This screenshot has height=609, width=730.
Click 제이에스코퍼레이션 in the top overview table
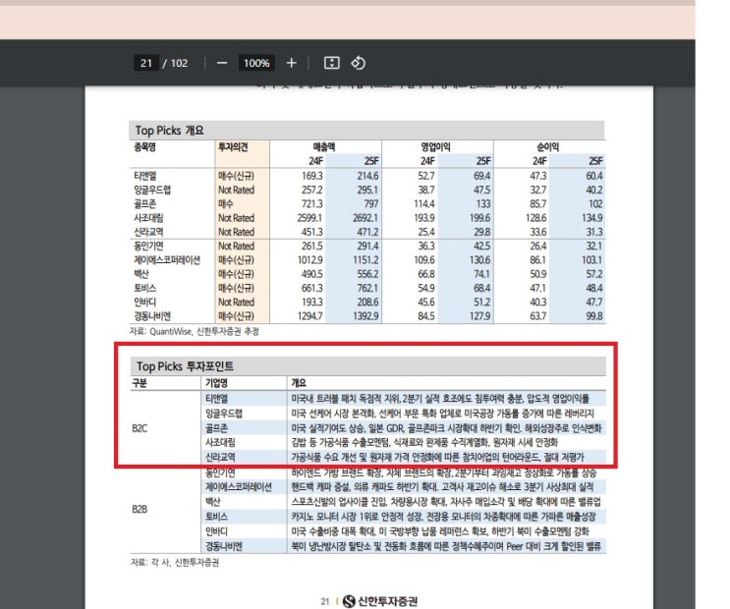click(x=167, y=259)
